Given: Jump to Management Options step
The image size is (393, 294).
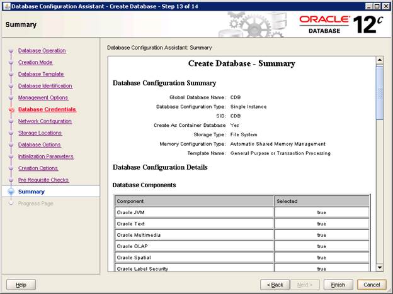Looking at the screenshot, I should 43,97.
